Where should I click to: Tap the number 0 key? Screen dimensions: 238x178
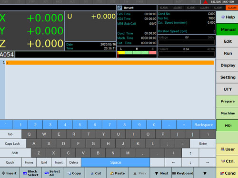[x=154, y=125]
